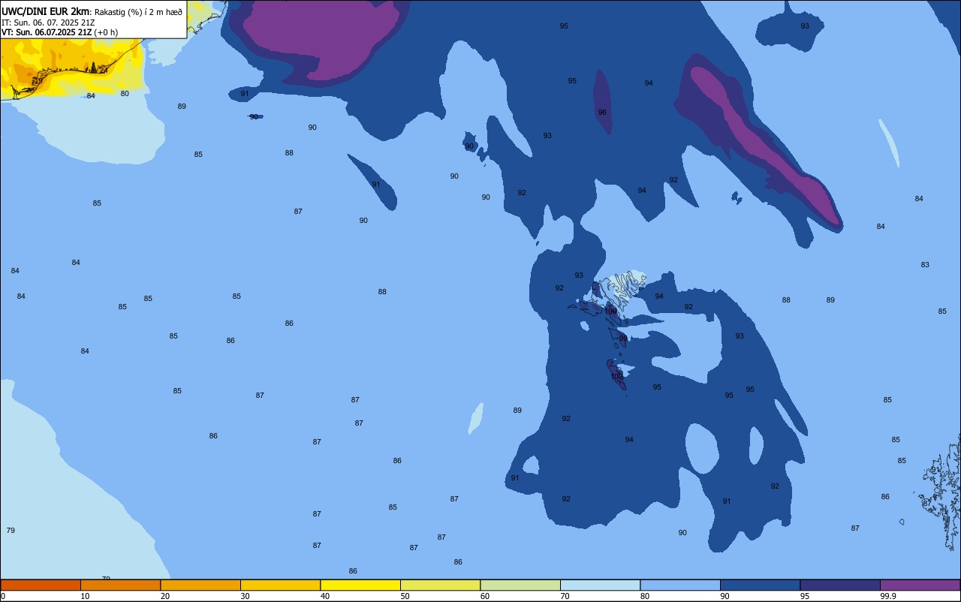Viewport: 961px width, 602px height.
Task: Click the light blue 80–90 legend swatch
Action: (680, 585)
